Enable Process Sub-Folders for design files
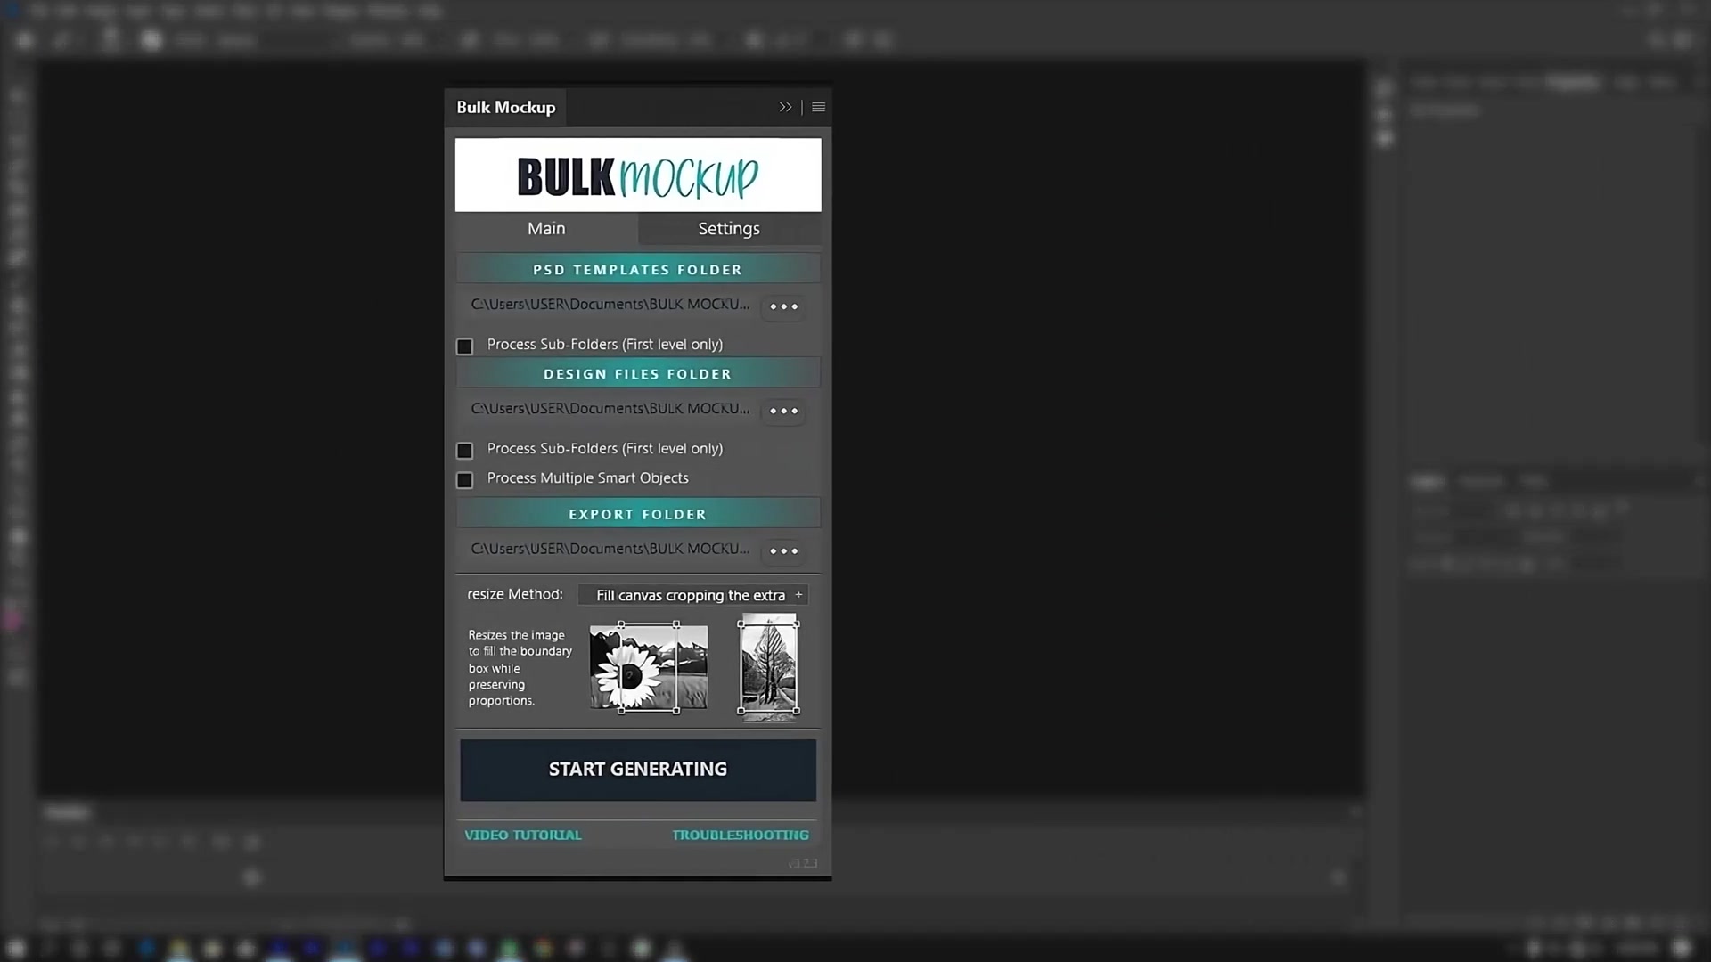1711x962 pixels. point(464,450)
